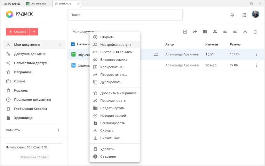Click the Р7-ДИСК logo
Viewport: 265px width, 166px height.
coord(19,14)
